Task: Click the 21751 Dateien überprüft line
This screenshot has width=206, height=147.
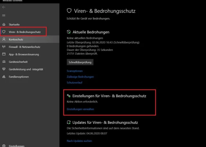Action: click(x=82, y=54)
